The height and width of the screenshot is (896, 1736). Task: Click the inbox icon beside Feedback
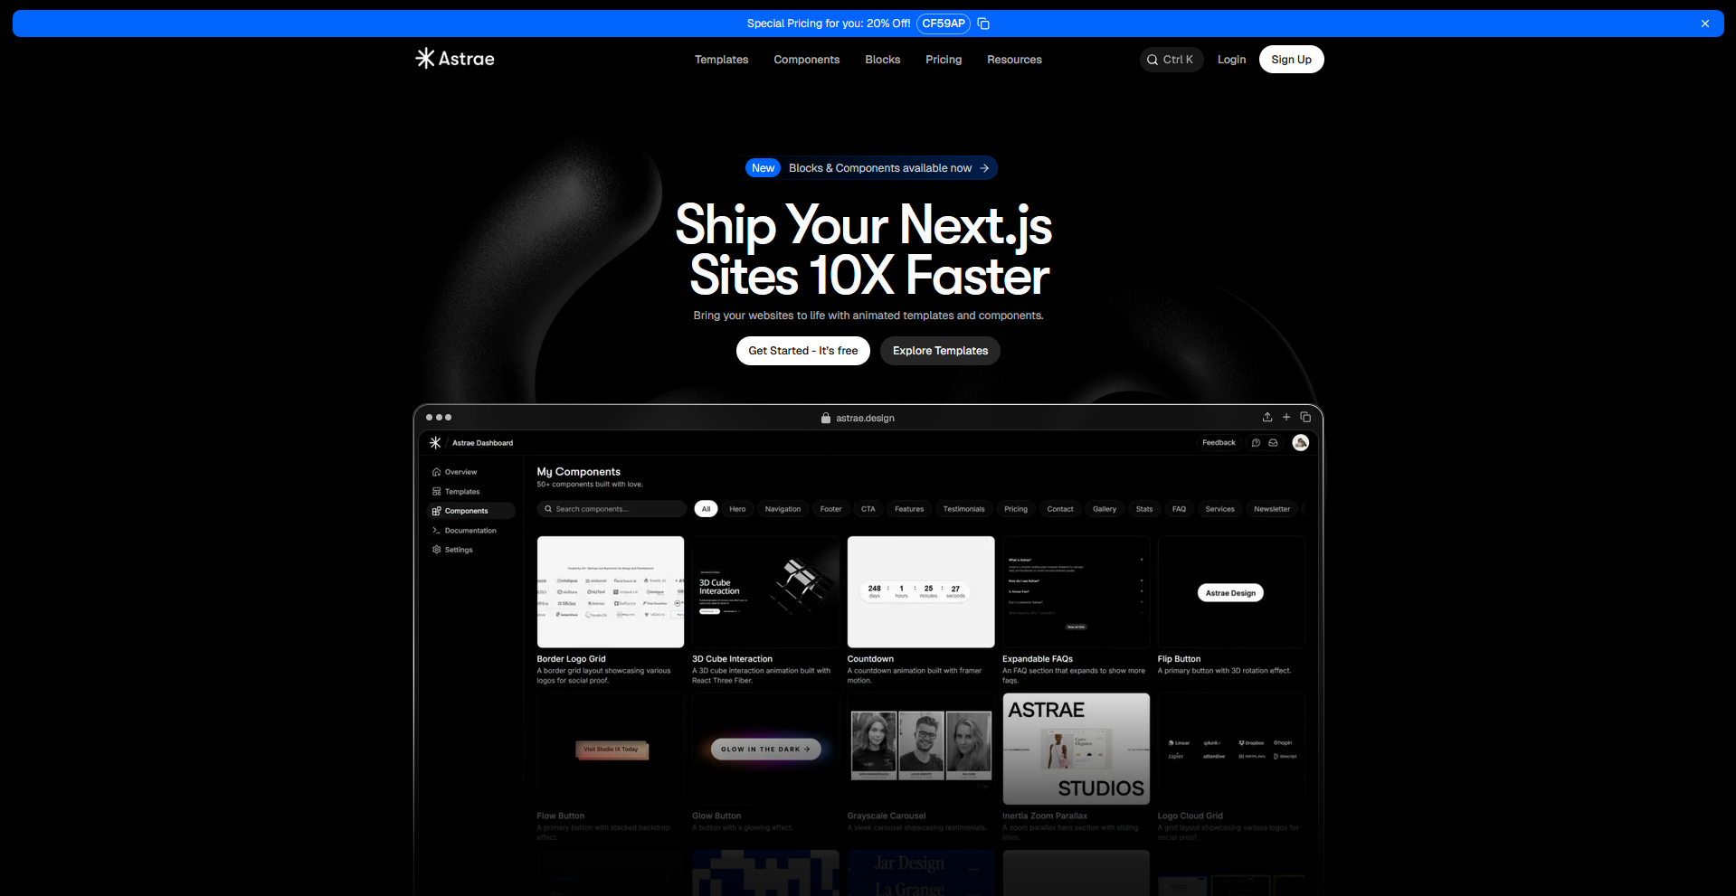pyautogui.click(x=1273, y=443)
